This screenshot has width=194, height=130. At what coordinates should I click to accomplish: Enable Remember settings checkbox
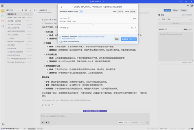click(x=60, y=37)
